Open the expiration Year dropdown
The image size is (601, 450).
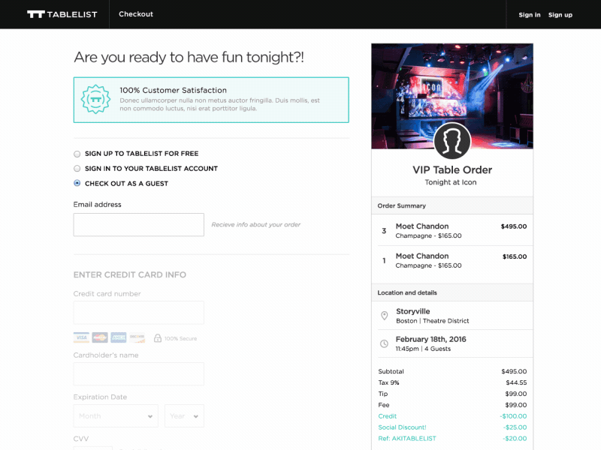coord(184,416)
